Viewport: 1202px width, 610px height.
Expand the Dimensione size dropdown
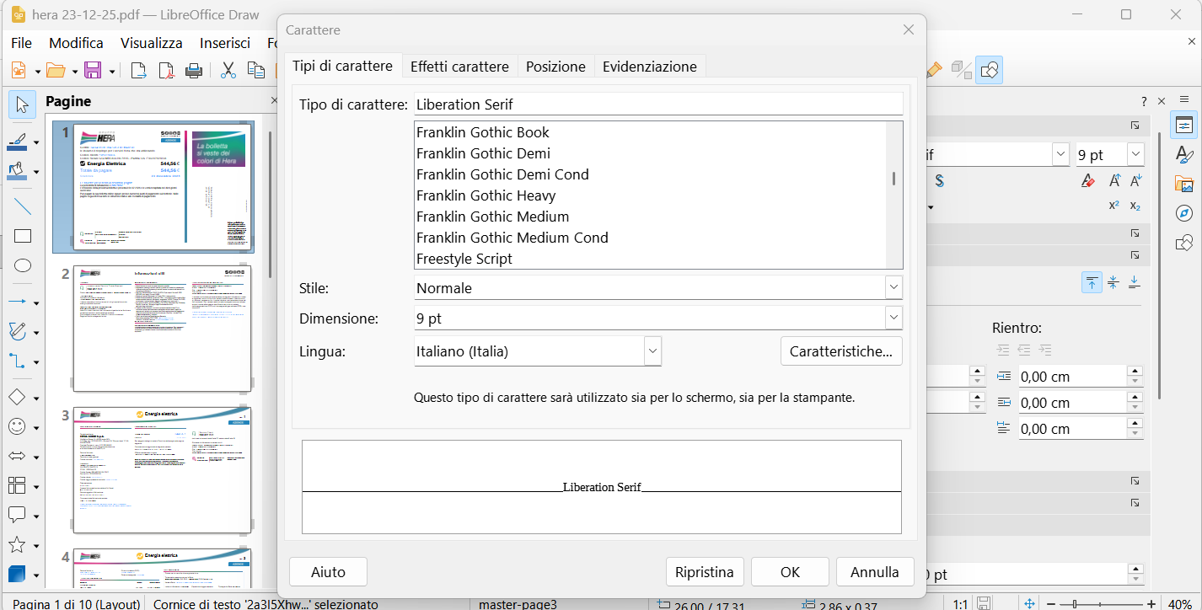(893, 318)
